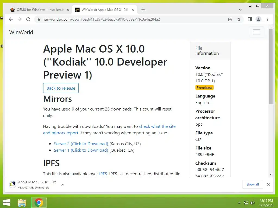Click the page scrollbar thumb
This screenshot has height=208, width=278.
271,67
